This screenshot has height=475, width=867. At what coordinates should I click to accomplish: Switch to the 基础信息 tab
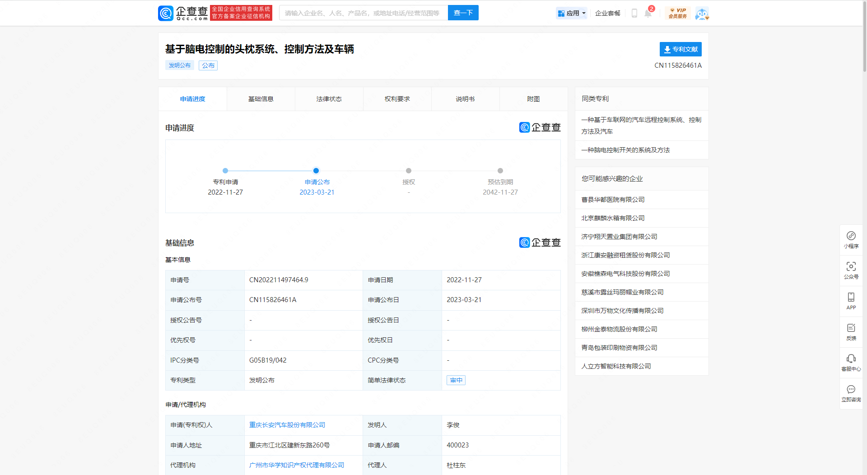tap(261, 99)
